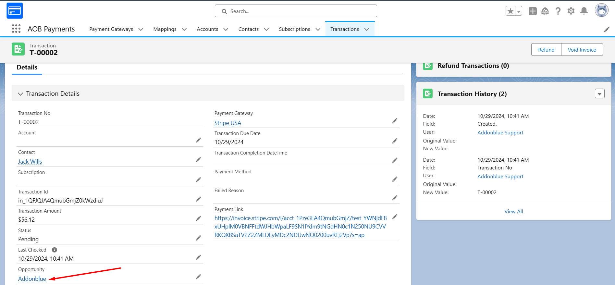Open Refund Transactions (0) heading link

click(473, 66)
